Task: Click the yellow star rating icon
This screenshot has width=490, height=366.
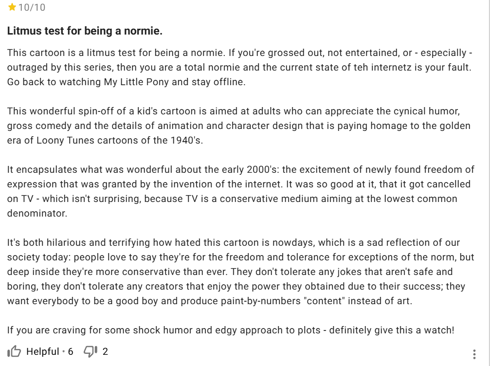Action: [x=12, y=8]
